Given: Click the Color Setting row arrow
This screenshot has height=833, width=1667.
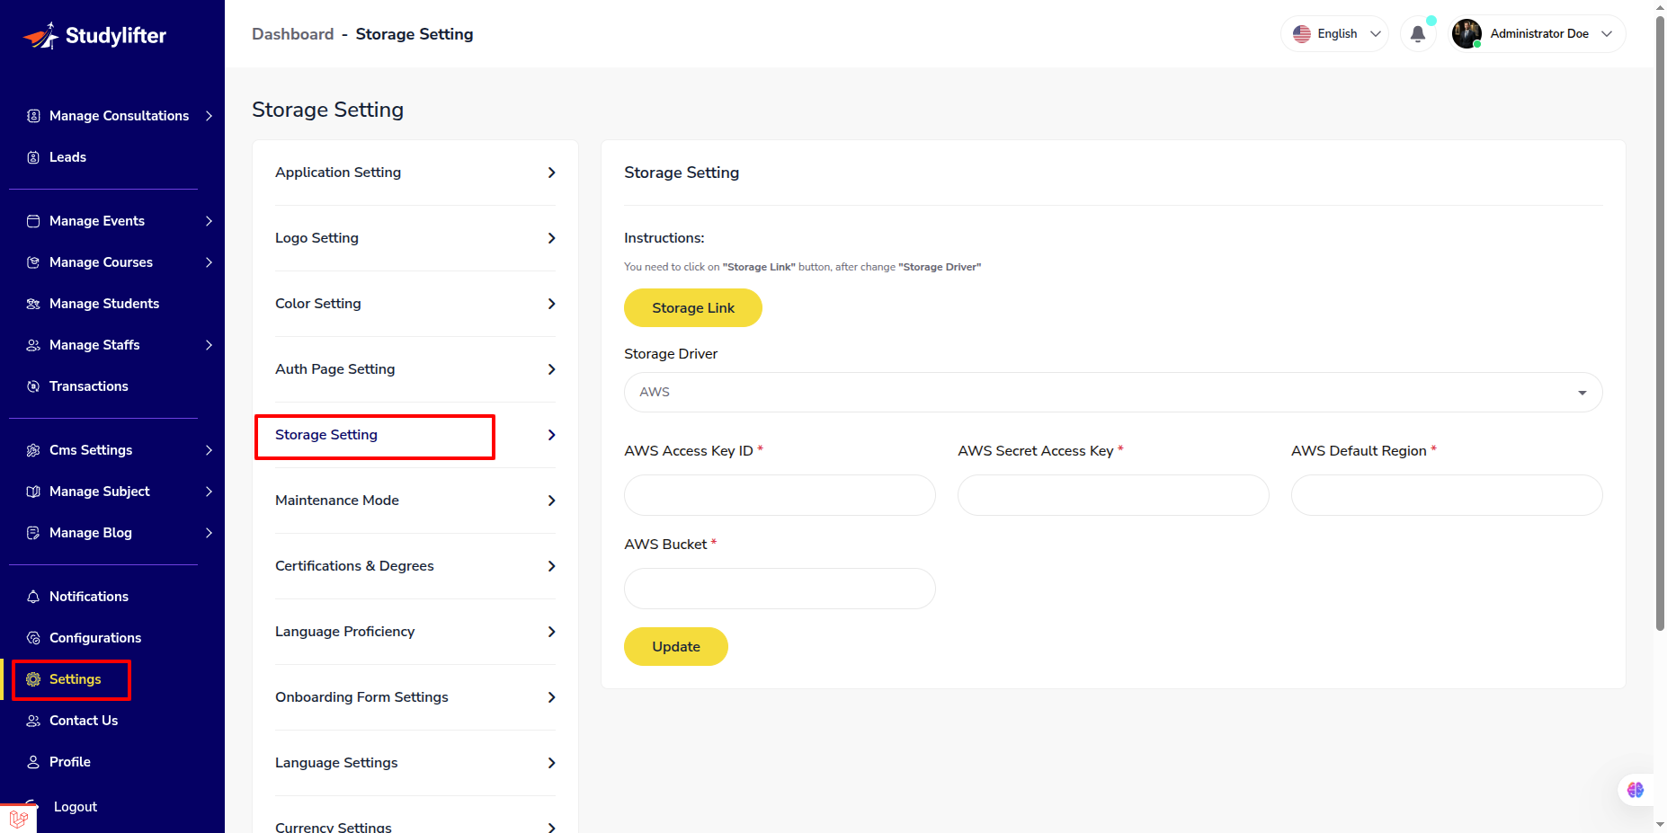Looking at the screenshot, I should point(551,304).
